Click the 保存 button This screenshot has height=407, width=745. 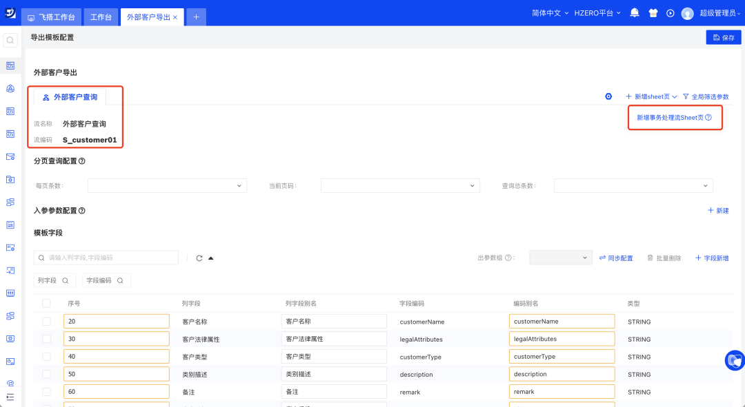click(723, 38)
